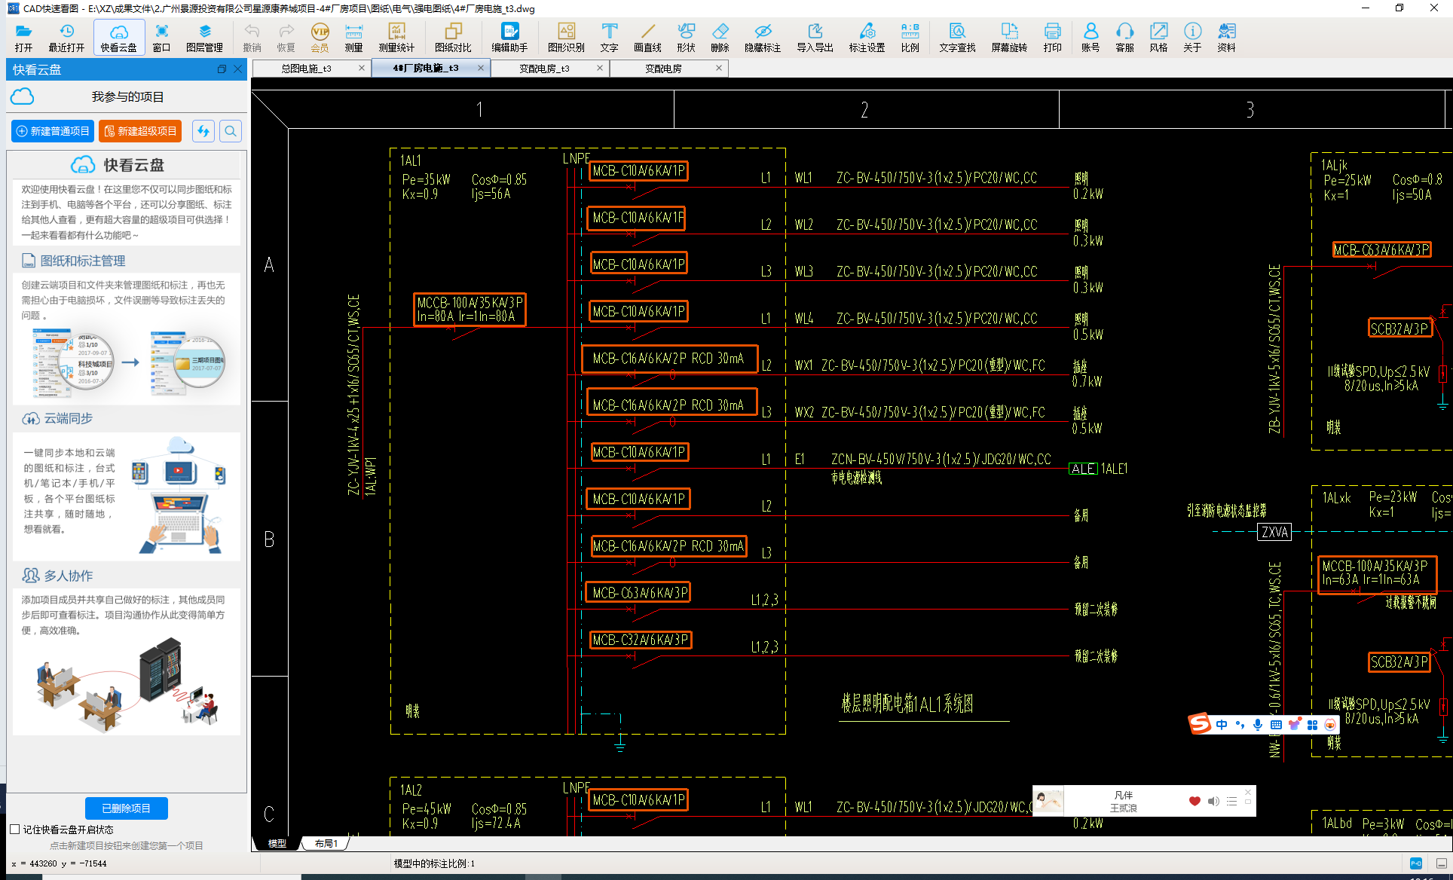Open the VIP 会员 membership icon
The image size is (1453, 880).
[320, 37]
